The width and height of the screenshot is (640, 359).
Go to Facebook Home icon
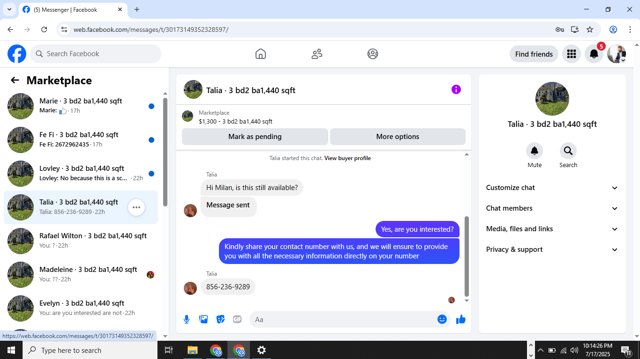pyautogui.click(x=261, y=54)
